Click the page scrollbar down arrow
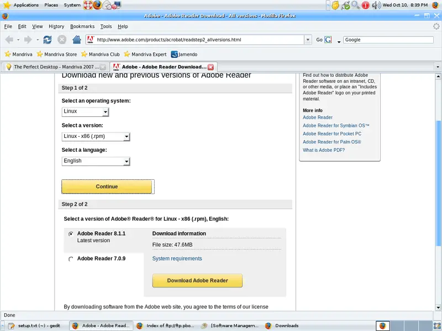This screenshot has height=331, width=442. 438,307
